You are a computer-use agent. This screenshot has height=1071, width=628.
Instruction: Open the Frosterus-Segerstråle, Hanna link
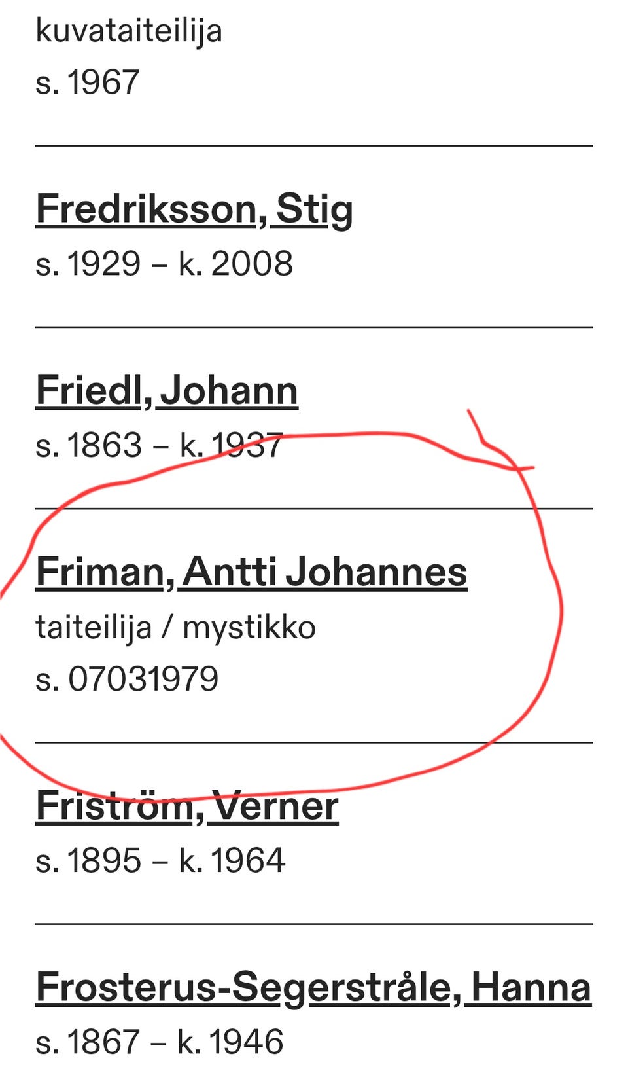[313, 988]
